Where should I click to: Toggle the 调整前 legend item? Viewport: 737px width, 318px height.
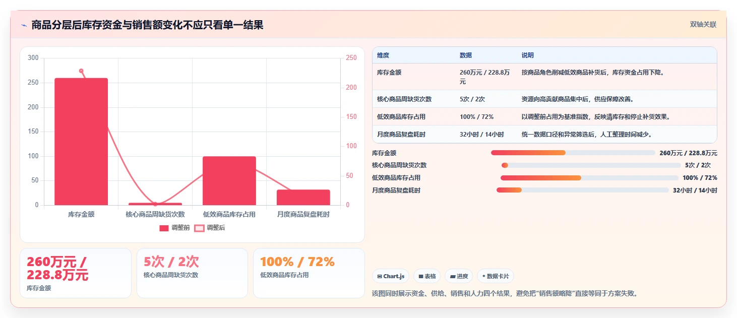pyautogui.click(x=174, y=228)
